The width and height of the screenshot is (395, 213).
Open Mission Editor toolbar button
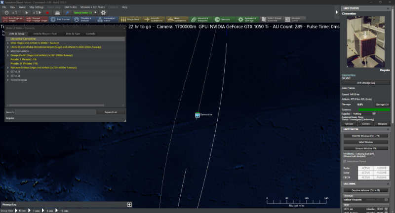click(x=294, y=19)
